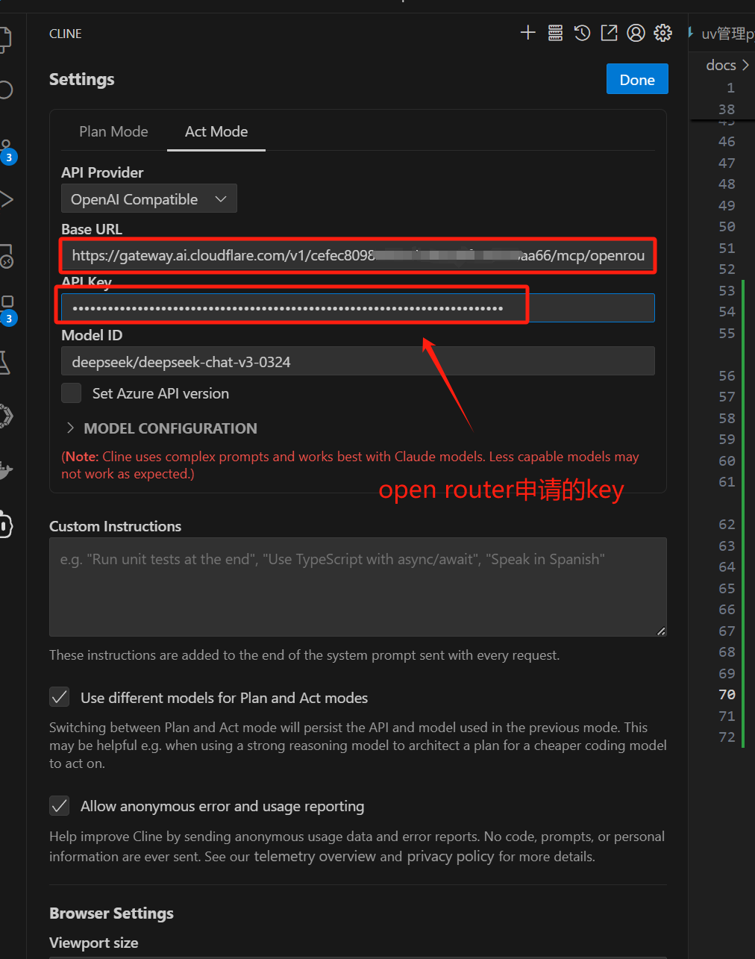Uncheck Use different models for Plan and Act modes
The width and height of the screenshot is (755, 959).
click(59, 697)
